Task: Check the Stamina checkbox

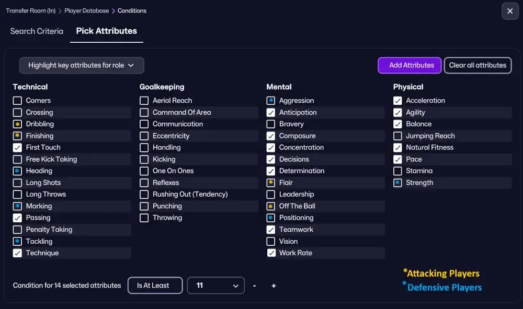Action: [397, 171]
